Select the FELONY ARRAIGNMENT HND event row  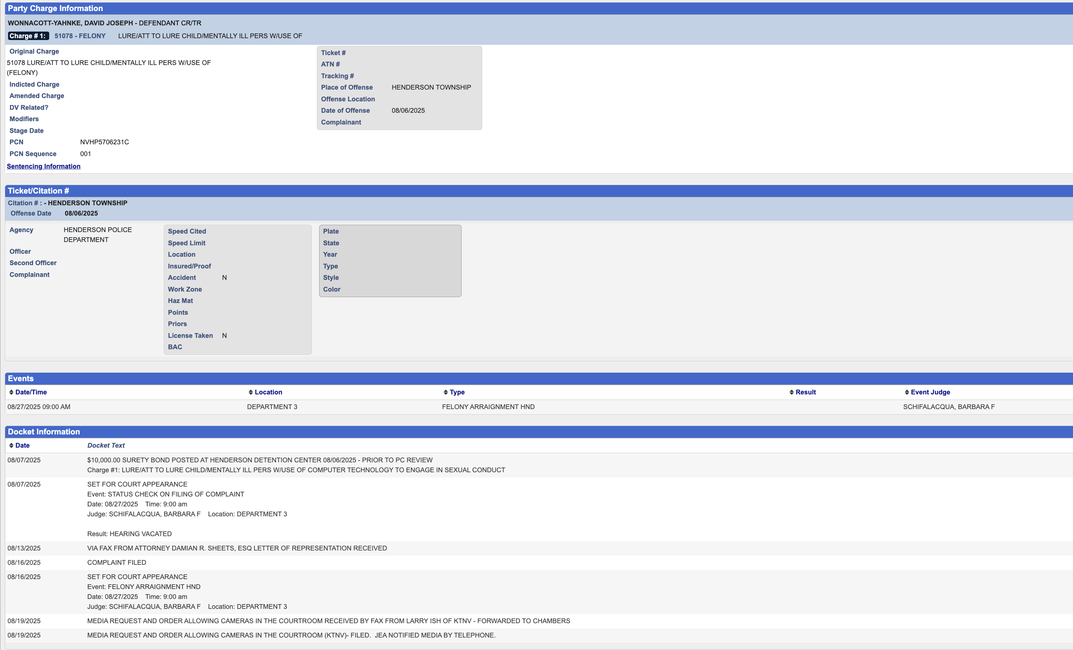click(x=488, y=407)
